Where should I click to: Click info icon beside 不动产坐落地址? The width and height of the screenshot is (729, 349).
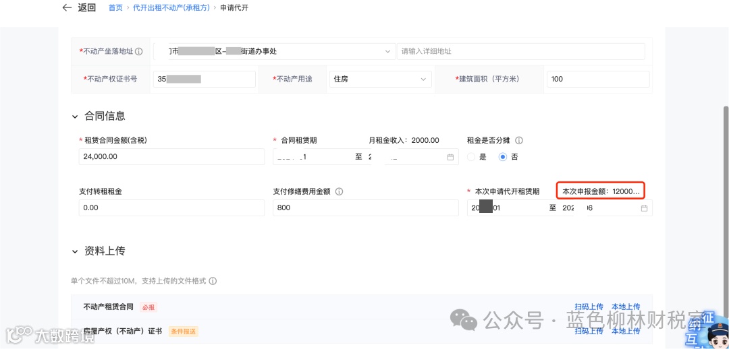pyautogui.click(x=138, y=51)
